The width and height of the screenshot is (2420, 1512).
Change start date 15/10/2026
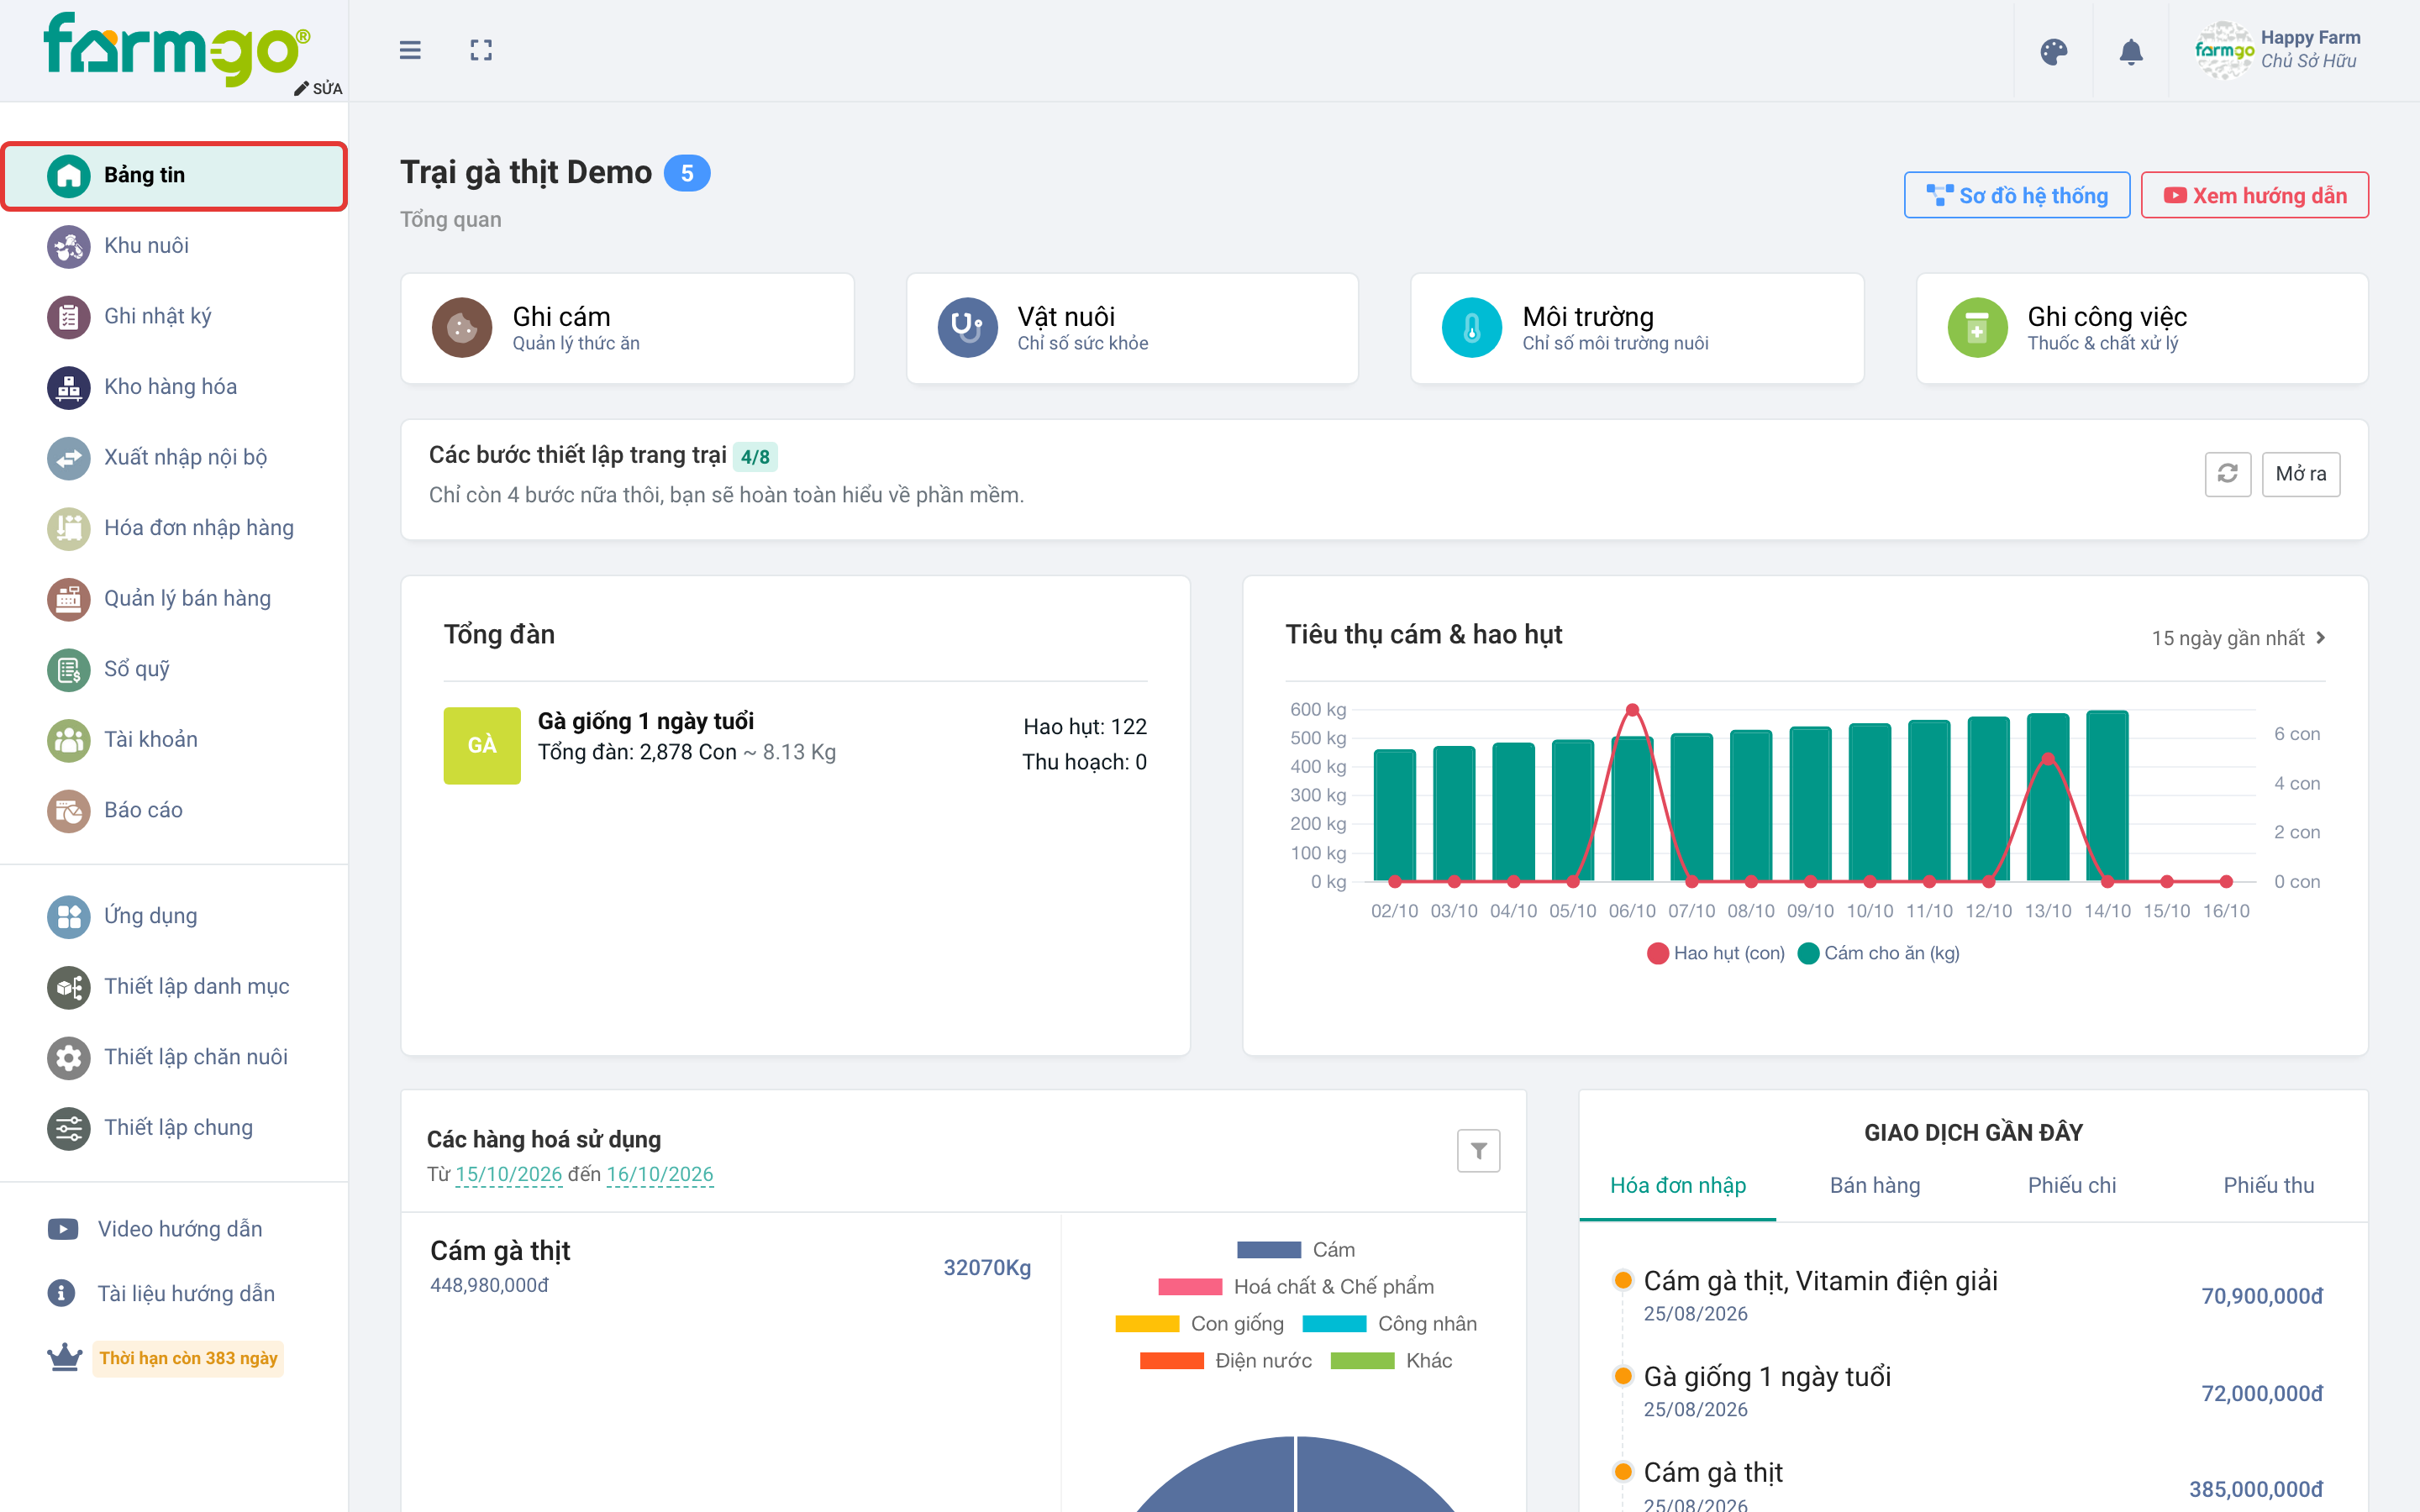(x=509, y=1174)
